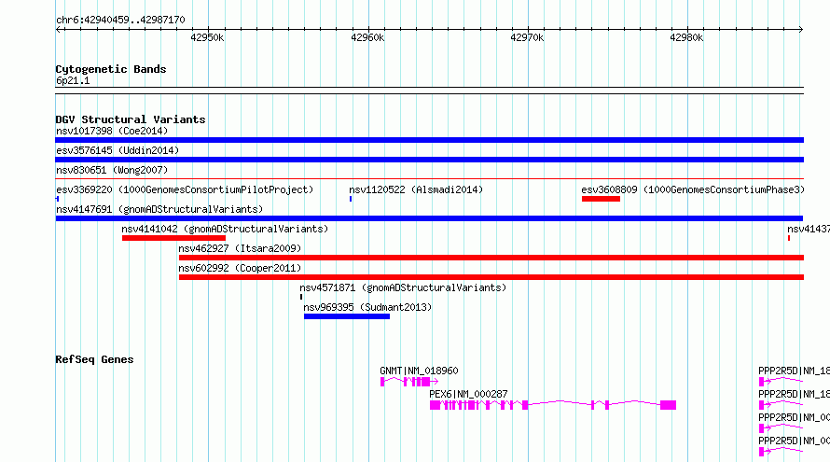The width and height of the screenshot is (830, 462).
Task: Click the first PPP2R5D transcript glyph
Action: coord(781,382)
